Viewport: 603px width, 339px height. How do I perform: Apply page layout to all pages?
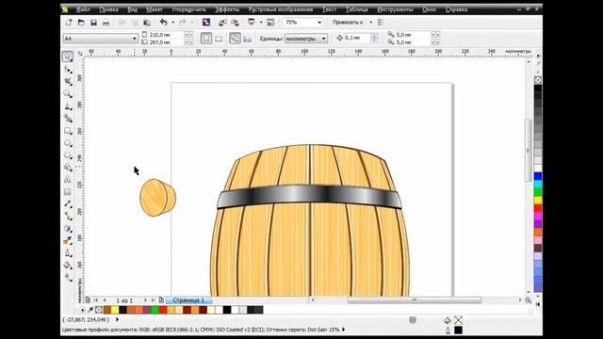tap(235, 39)
